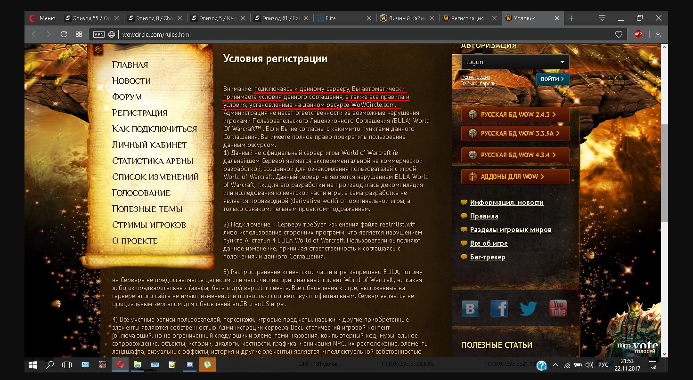
Task: Open the Новости menu item
Action: (x=131, y=81)
